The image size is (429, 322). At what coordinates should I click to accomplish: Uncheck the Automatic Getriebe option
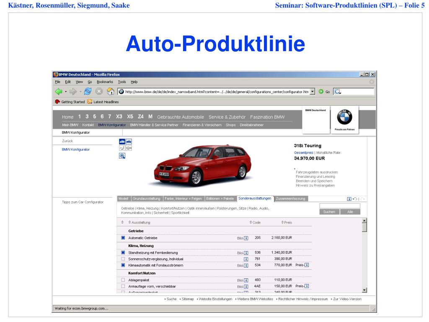click(123, 238)
